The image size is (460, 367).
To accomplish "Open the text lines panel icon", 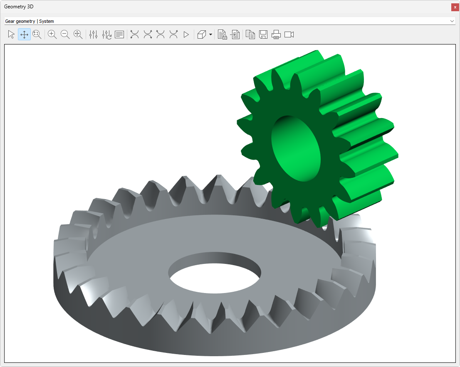I will pos(119,34).
